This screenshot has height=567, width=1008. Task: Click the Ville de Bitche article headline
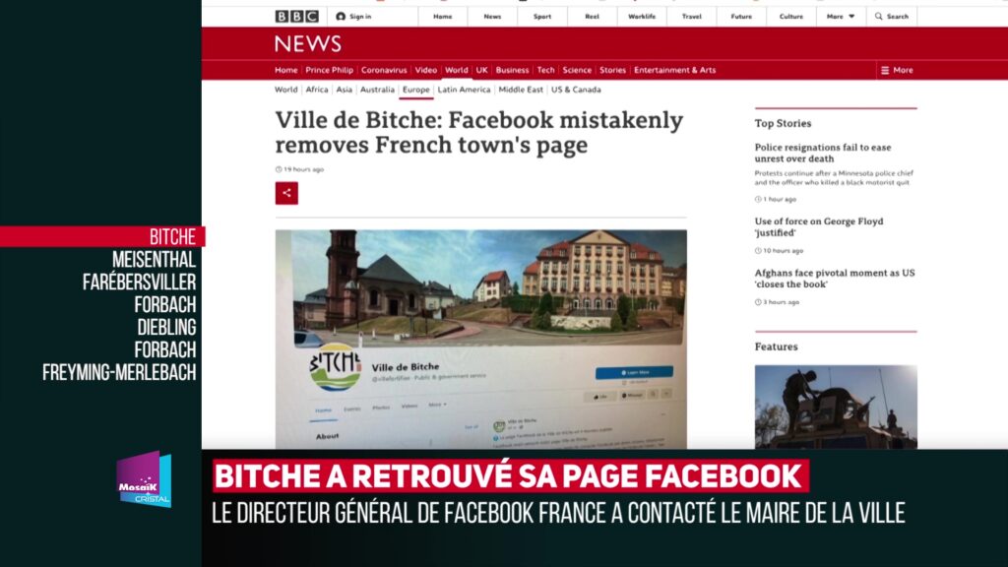click(x=479, y=133)
